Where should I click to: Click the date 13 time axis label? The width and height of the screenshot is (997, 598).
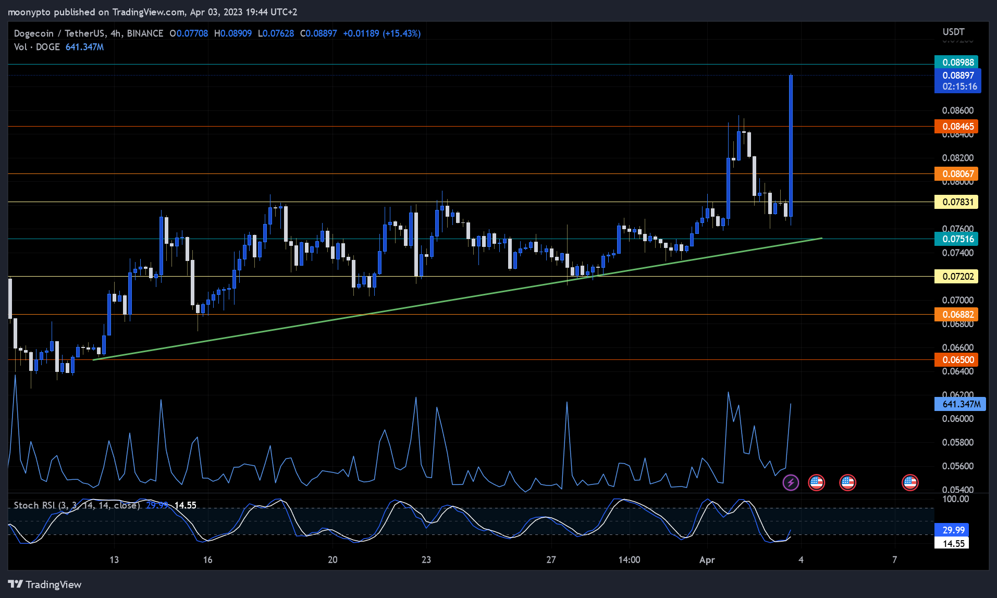tap(114, 560)
